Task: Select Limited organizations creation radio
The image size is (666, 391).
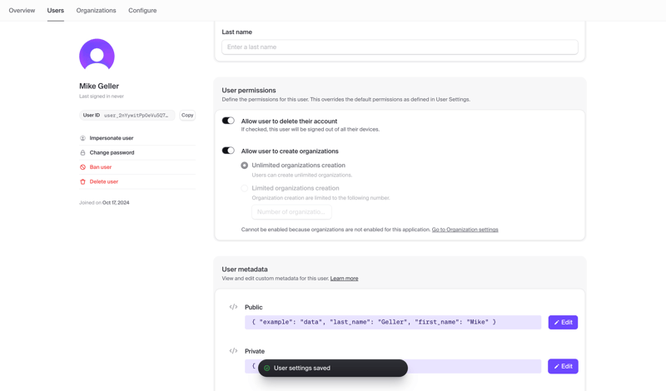Action: point(244,188)
